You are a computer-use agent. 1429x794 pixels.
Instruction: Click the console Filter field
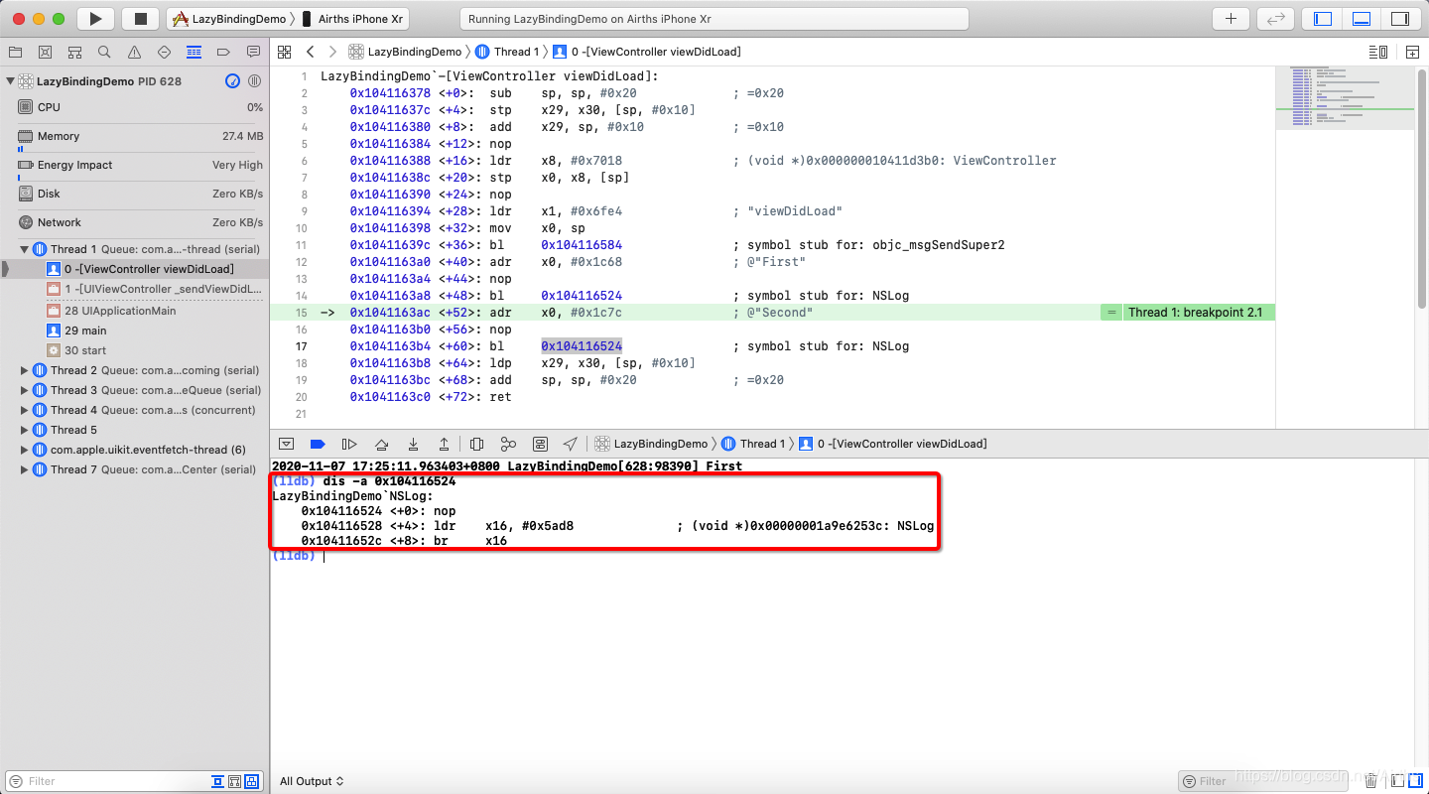(1264, 781)
